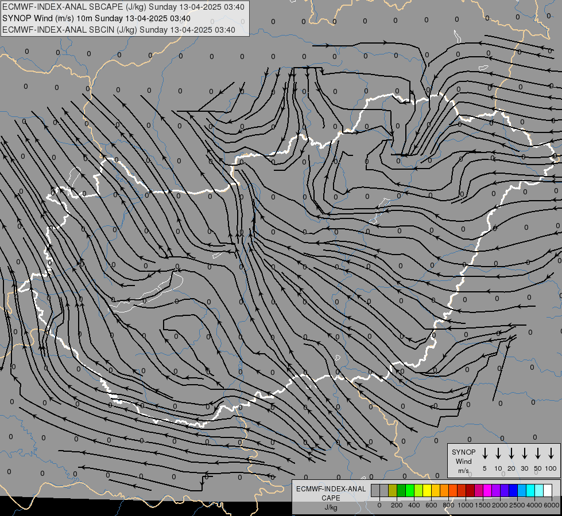Click the 100 label under wind arrow
The height and width of the screenshot is (516, 562).
(x=551, y=468)
